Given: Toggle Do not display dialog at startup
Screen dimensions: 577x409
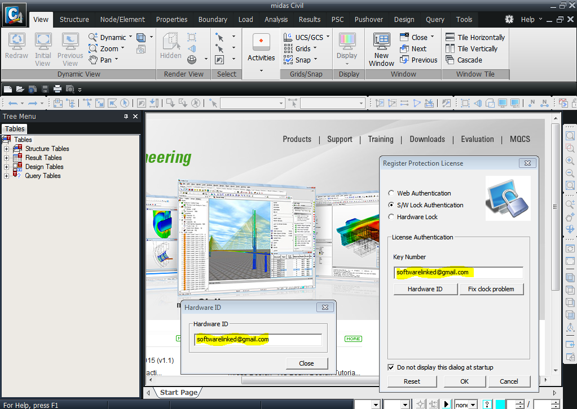Looking at the screenshot, I should (x=391, y=367).
